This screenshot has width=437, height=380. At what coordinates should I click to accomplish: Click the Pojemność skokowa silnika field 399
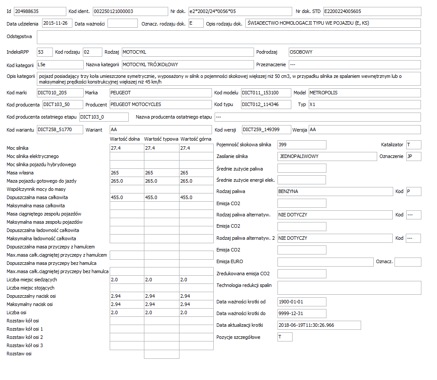pyautogui.click(x=302, y=145)
